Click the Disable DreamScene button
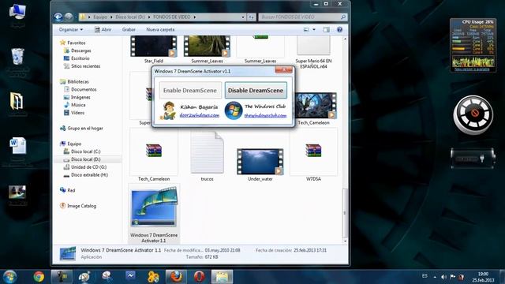The width and height of the screenshot is (505, 284). click(x=256, y=91)
